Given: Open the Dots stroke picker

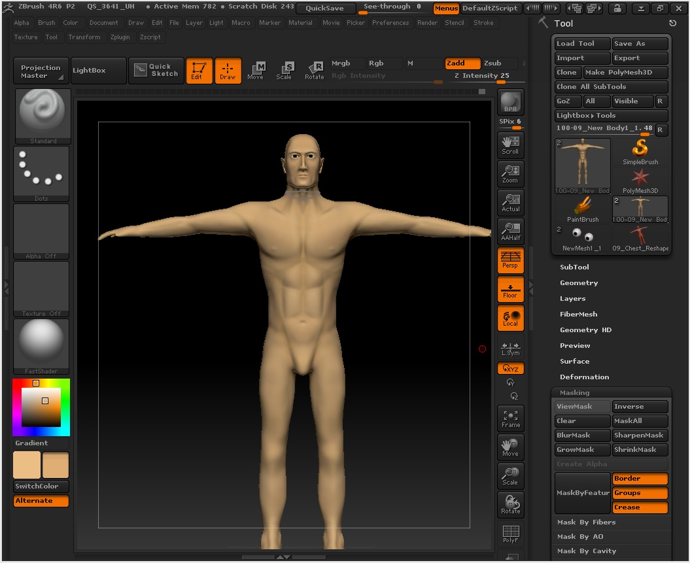Looking at the screenshot, I should pyautogui.click(x=41, y=174).
